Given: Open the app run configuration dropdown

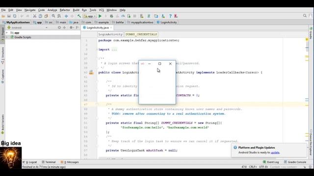Looking at the screenshot, I should [90, 16].
